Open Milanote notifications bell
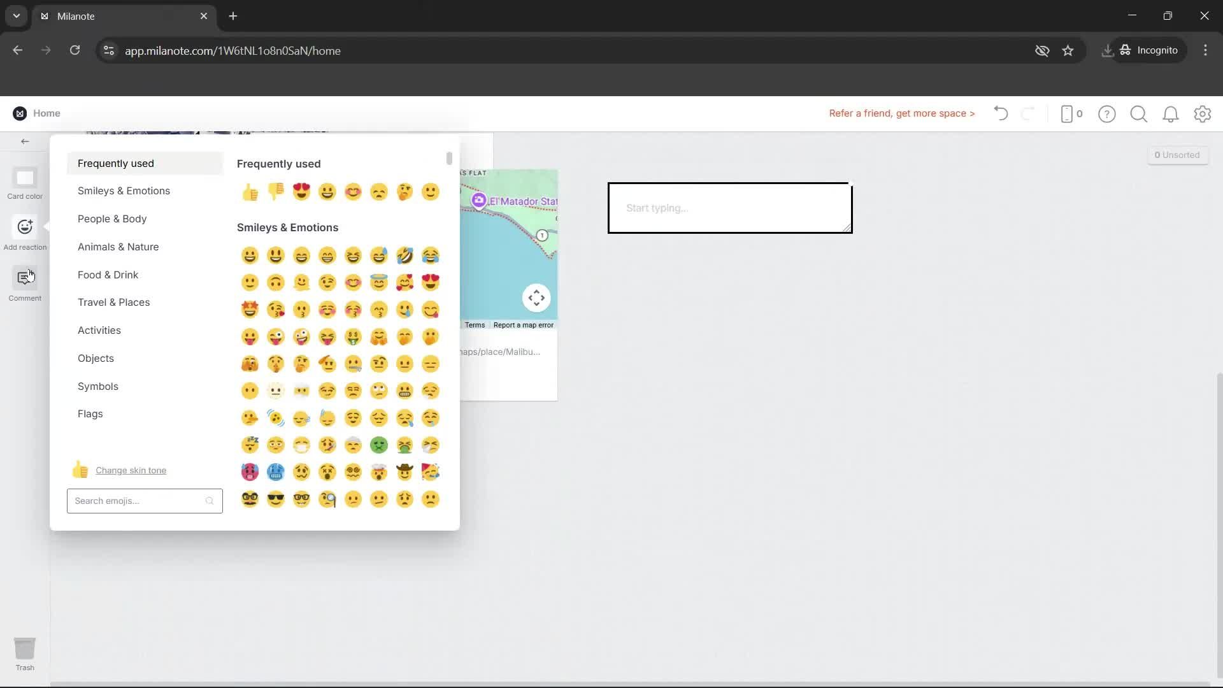1223x688 pixels. (x=1171, y=114)
